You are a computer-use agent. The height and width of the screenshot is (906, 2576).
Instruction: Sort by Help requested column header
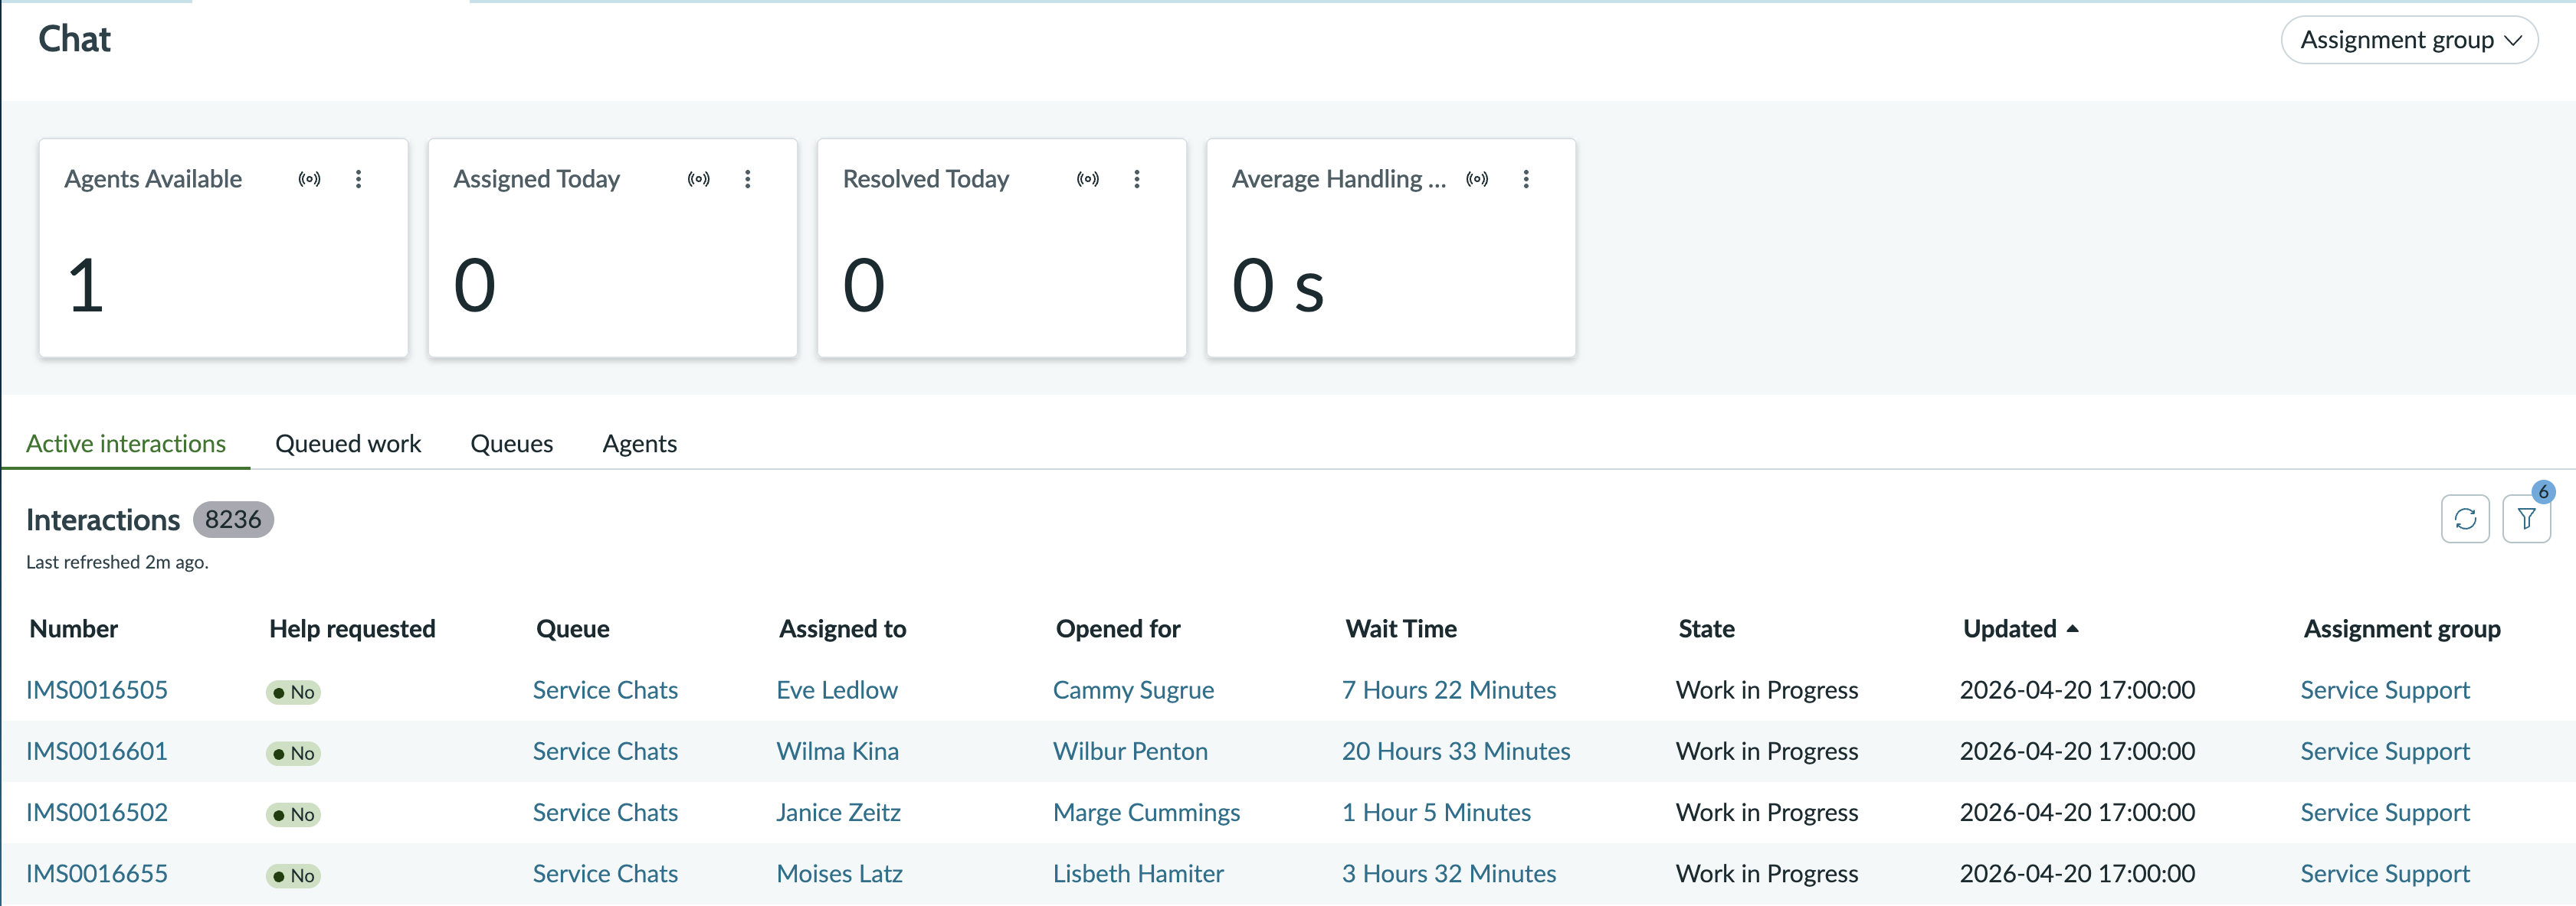click(x=352, y=628)
